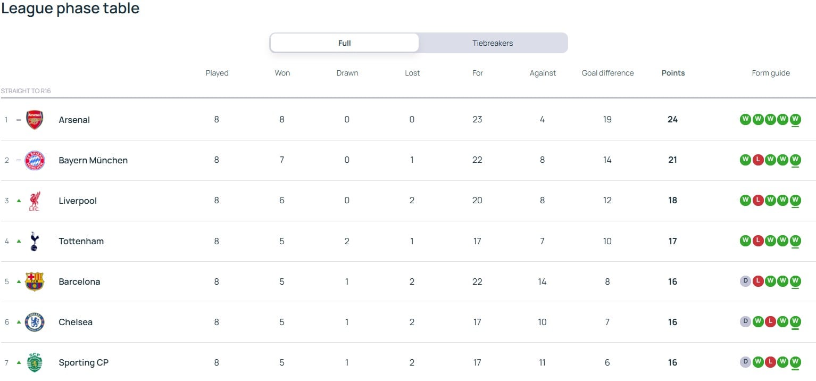816x381 pixels.
Task: Open the Tottenham team link
Action: 81,241
